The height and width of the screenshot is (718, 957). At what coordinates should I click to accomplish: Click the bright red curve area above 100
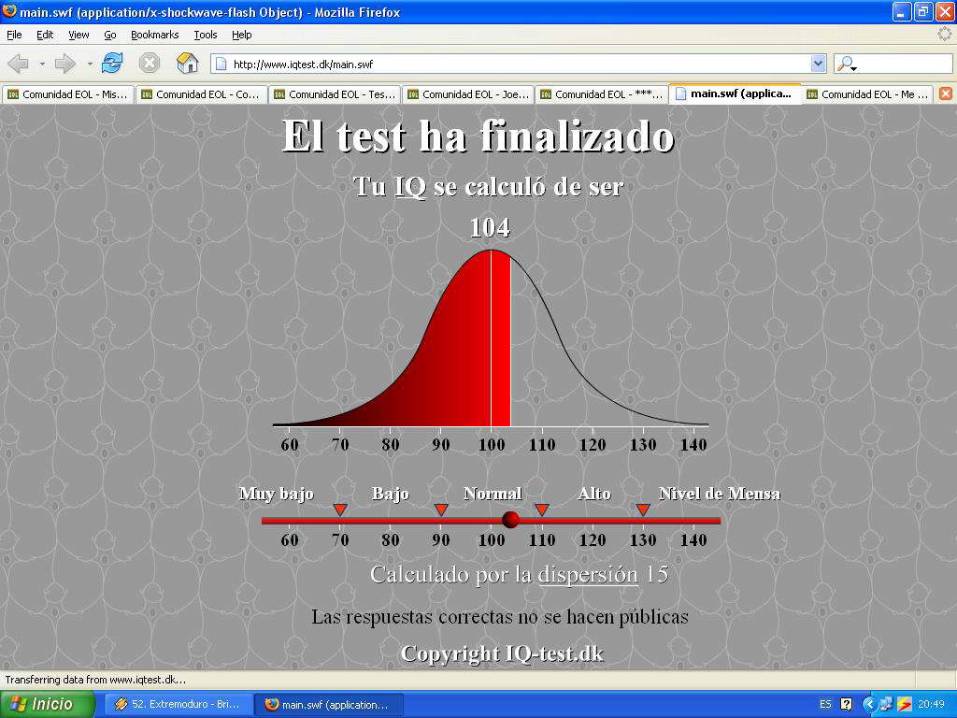pyautogui.click(x=501, y=339)
